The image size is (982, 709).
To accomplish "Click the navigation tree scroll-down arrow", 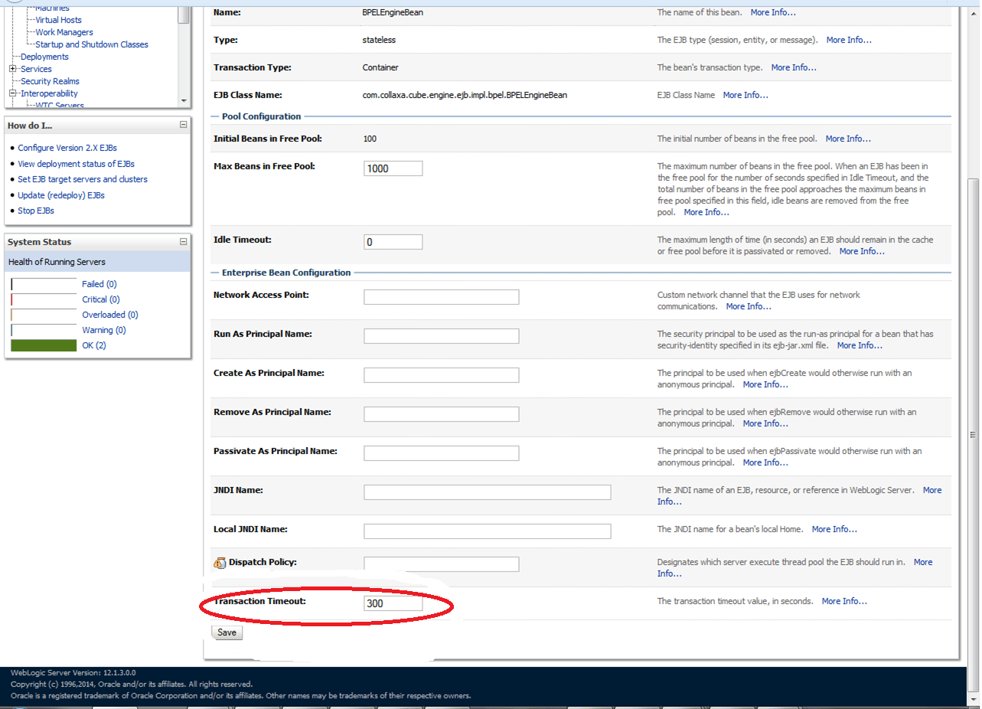I will (183, 100).
